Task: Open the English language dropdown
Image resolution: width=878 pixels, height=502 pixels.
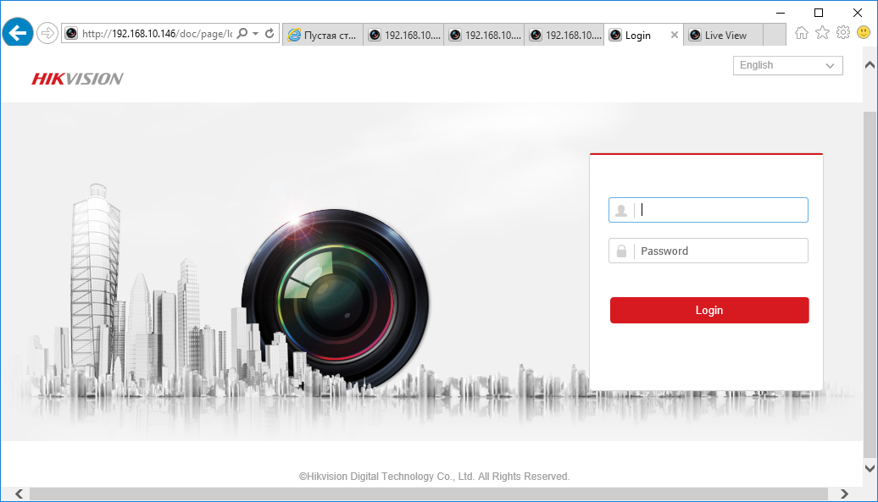Action: [x=788, y=65]
